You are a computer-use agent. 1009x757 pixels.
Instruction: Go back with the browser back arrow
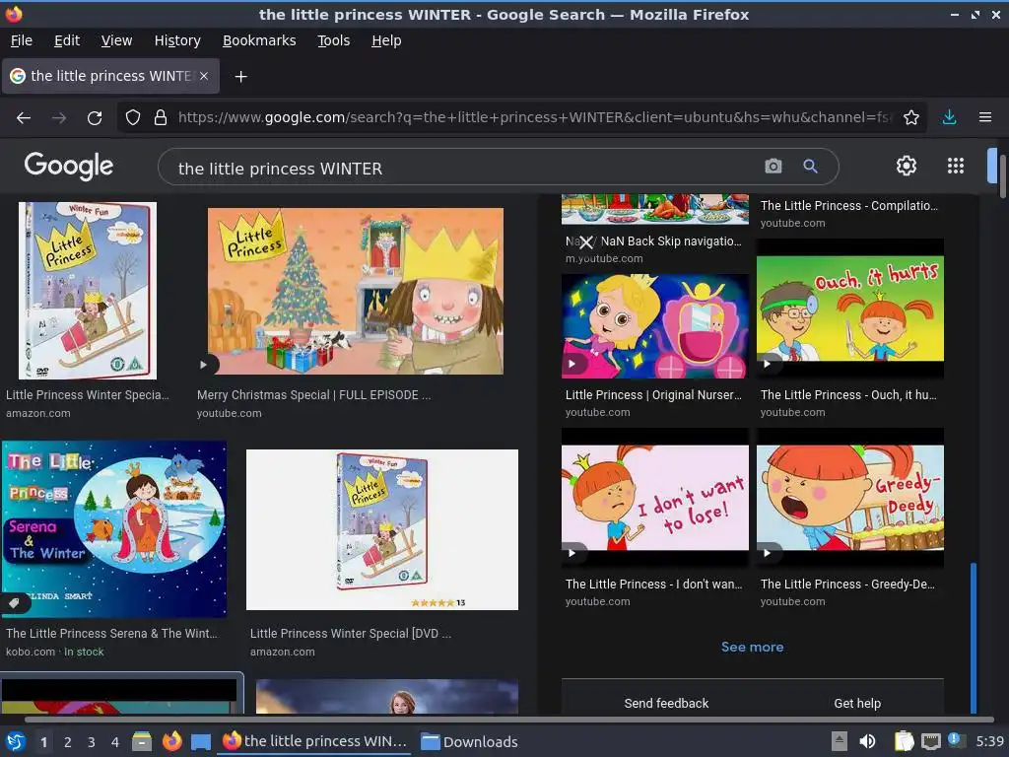[24, 118]
